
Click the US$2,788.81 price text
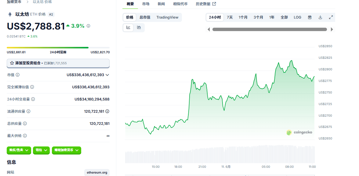36,26
